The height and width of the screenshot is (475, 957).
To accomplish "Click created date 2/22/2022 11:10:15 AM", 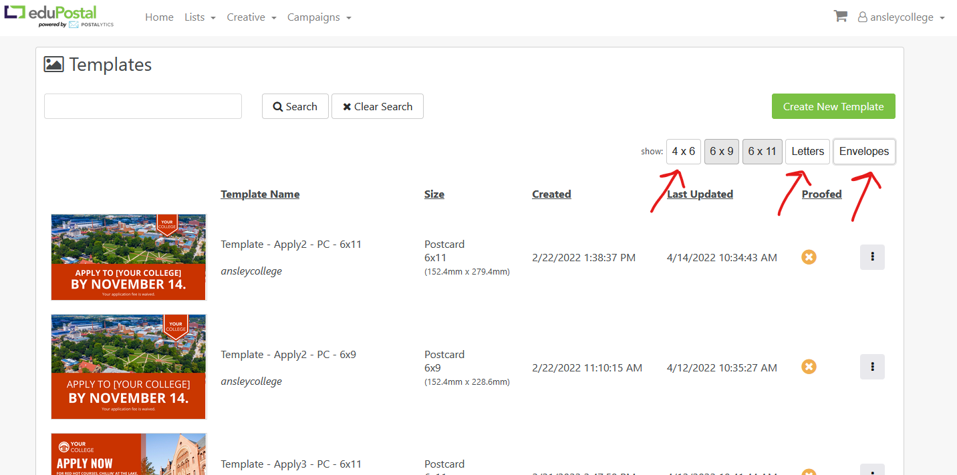I will click(x=587, y=368).
